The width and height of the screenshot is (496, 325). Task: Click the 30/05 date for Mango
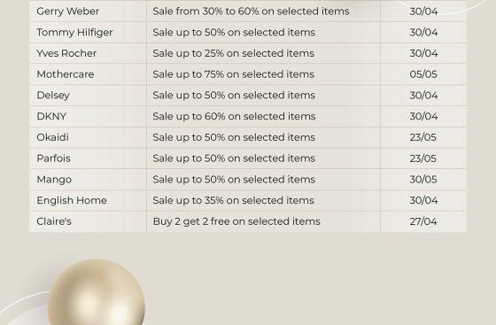point(423,180)
